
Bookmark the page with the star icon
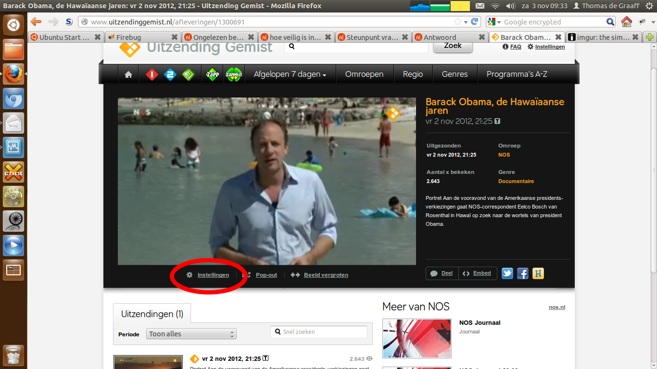pyautogui.click(x=458, y=22)
